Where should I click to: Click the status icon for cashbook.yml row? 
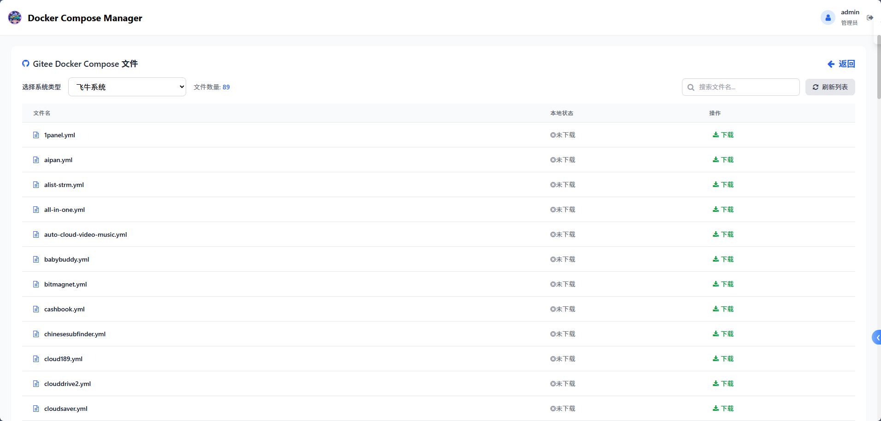coord(552,309)
